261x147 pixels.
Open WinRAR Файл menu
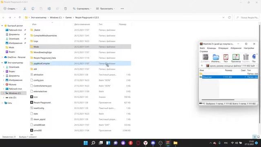[x=202, y=48]
